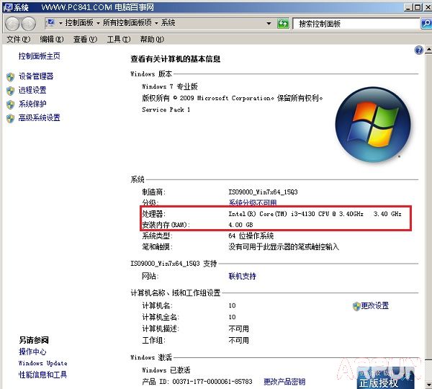The width and height of the screenshot is (432, 389).
Task: Click the Back navigation arrow button
Action: coord(12,23)
